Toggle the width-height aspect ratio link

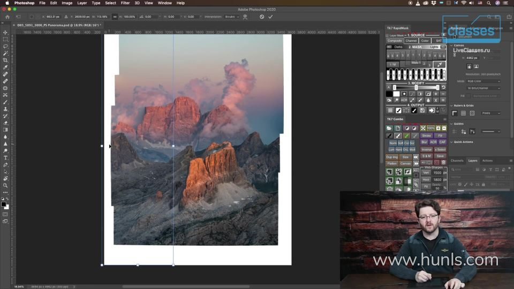click(115, 17)
